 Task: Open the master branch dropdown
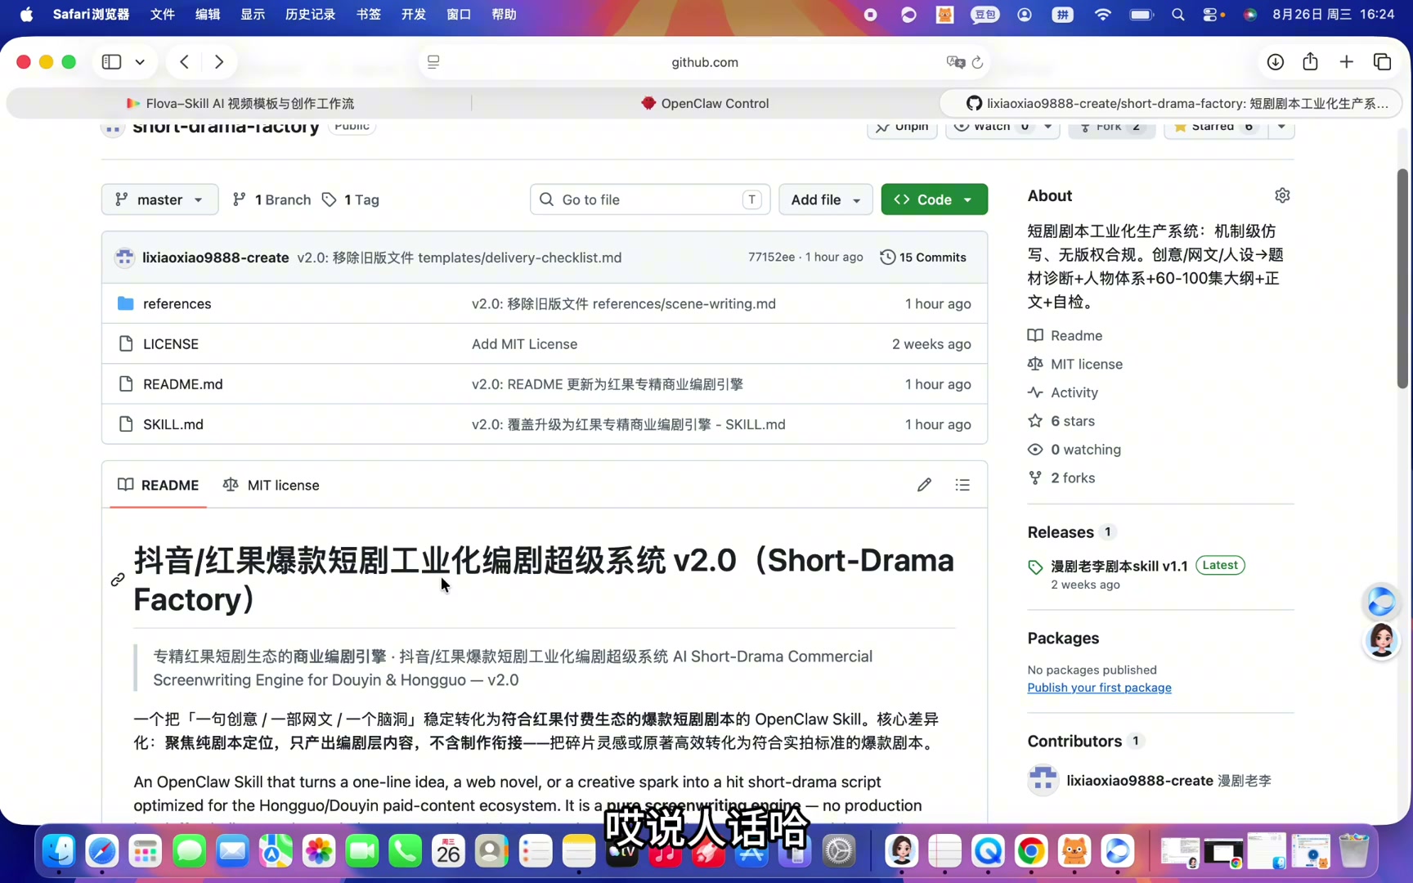point(159,199)
